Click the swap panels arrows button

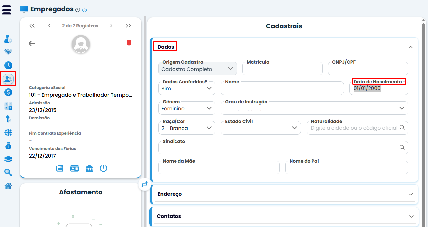coord(144,184)
